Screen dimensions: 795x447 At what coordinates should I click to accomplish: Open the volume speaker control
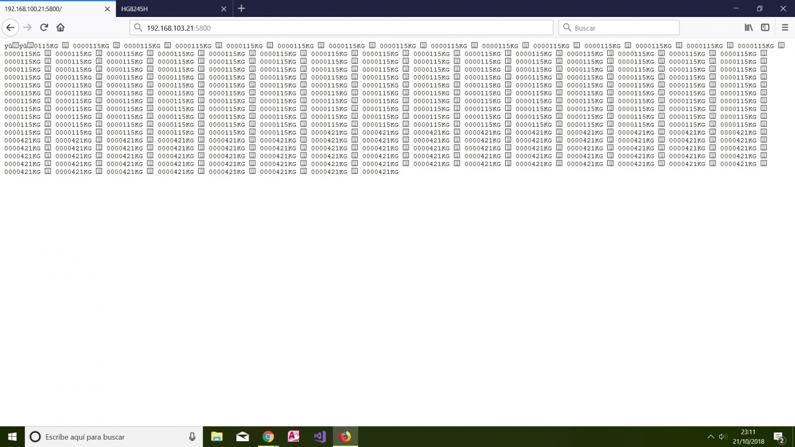[x=723, y=437]
